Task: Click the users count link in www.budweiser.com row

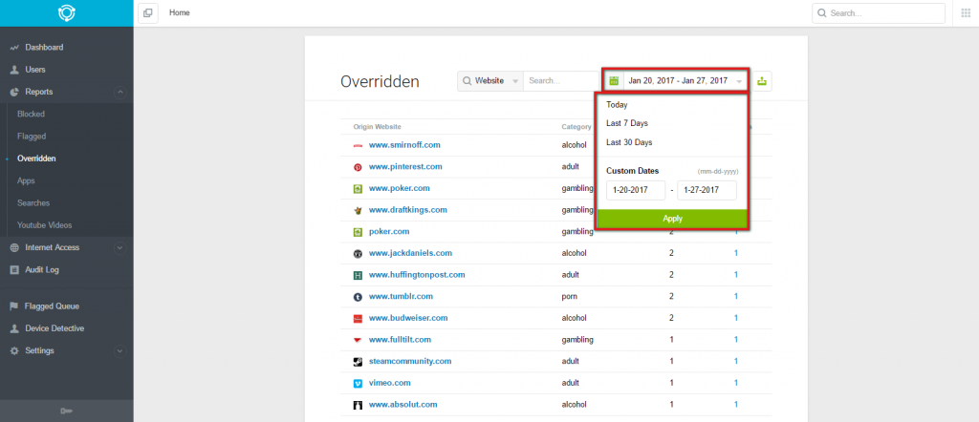Action: [736, 318]
